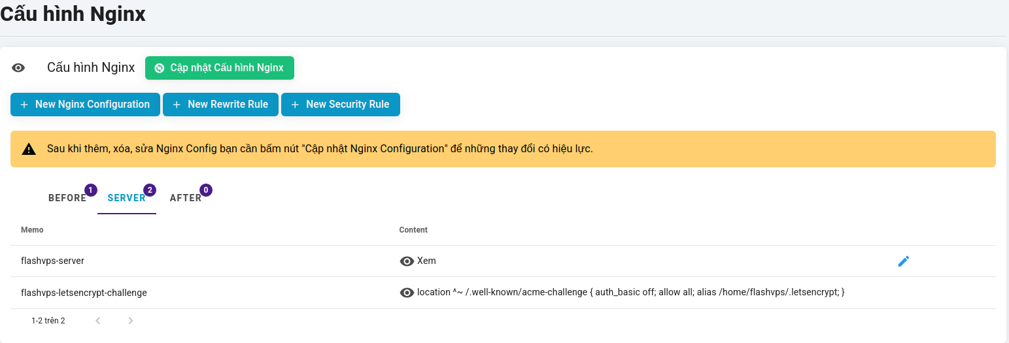The image size is (1009, 343).
Task: Click the Memo column header
Action: coord(32,230)
